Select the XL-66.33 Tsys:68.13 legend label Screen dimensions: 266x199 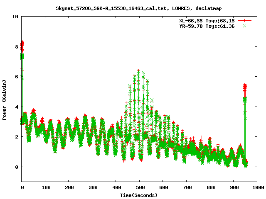(207, 21)
